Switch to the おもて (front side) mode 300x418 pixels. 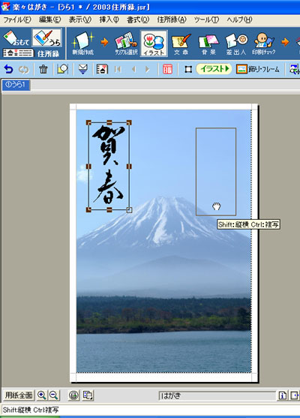click(16, 38)
